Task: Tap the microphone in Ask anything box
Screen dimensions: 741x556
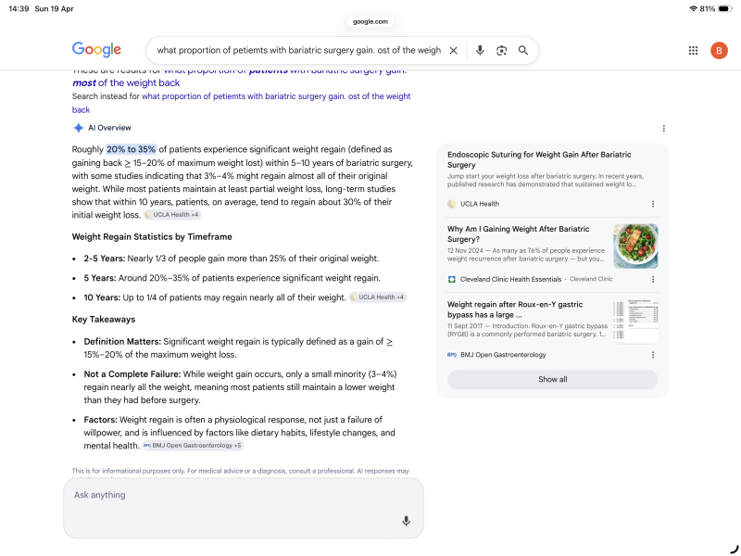Action: pos(406,521)
